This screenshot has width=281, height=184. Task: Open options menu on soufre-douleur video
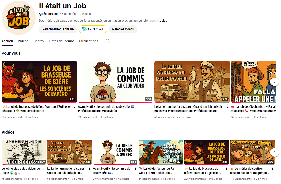click(272, 168)
